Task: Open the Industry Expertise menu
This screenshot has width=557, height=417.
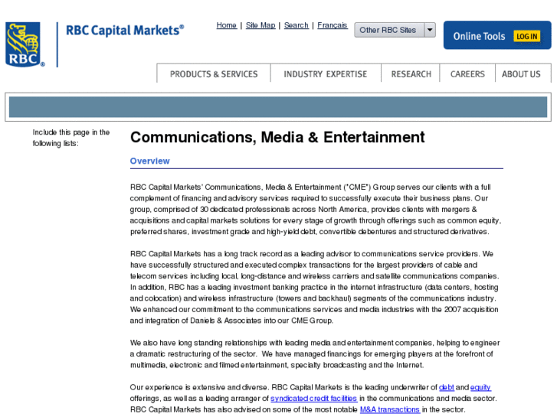Action: click(x=326, y=73)
